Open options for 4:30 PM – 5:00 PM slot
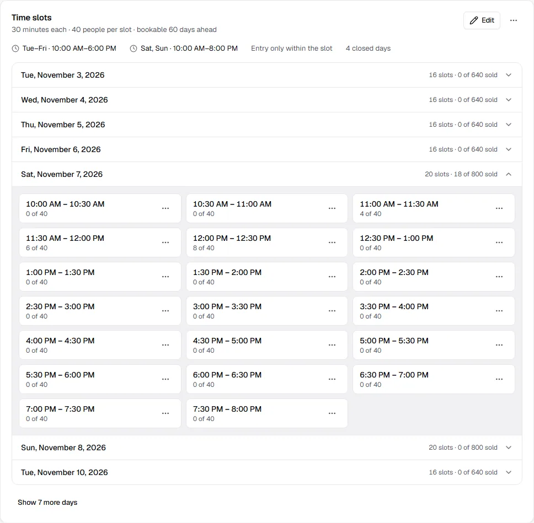534x523 pixels. [332, 345]
